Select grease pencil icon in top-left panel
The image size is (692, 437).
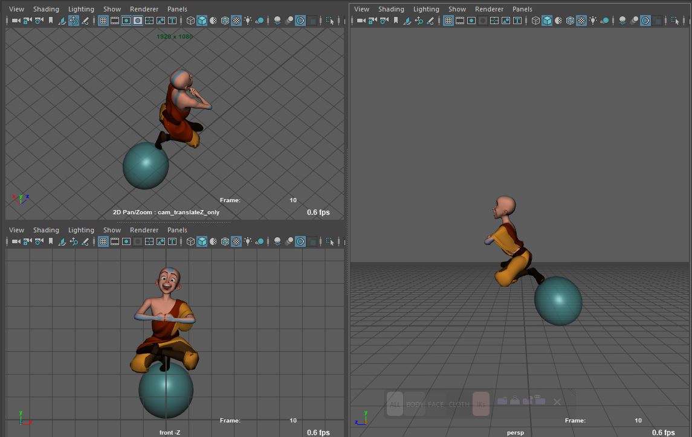point(85,21)
